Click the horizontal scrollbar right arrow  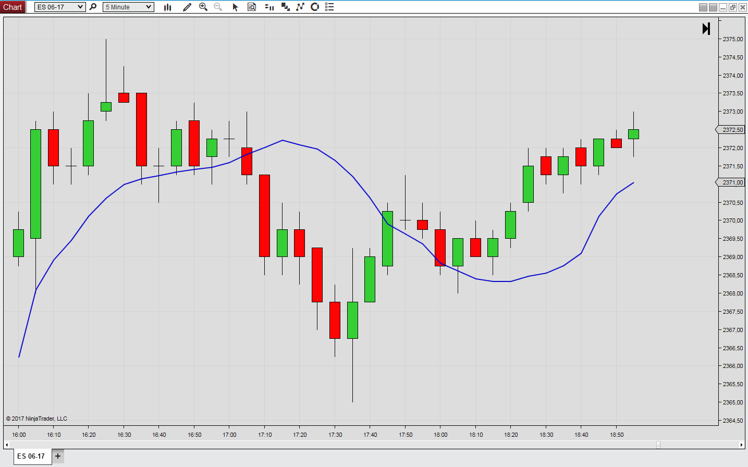click(741, 445)
